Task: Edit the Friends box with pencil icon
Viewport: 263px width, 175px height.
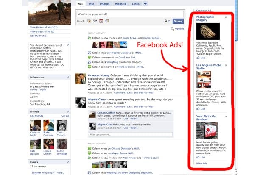Action: point(68,111)
